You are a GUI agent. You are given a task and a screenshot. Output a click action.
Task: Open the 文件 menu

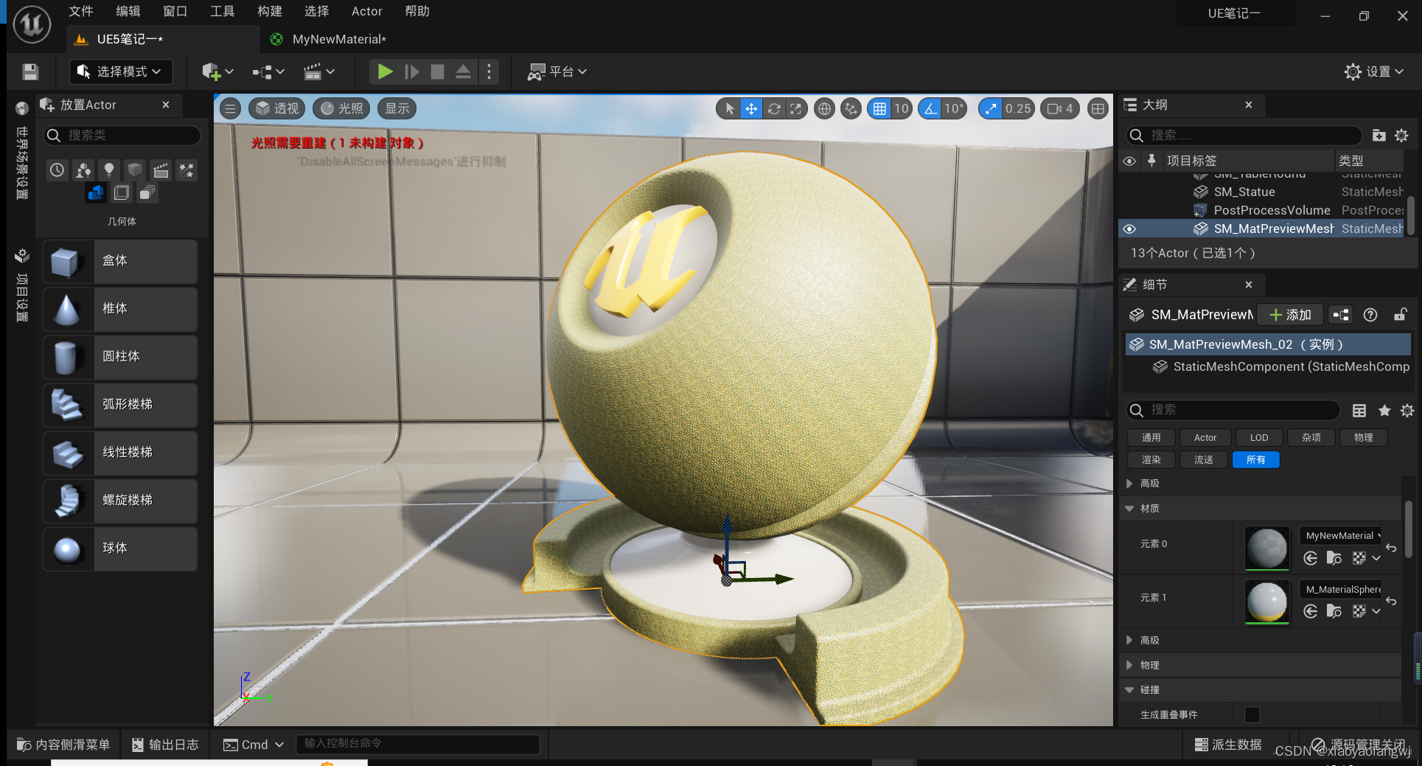pos(80,11)
